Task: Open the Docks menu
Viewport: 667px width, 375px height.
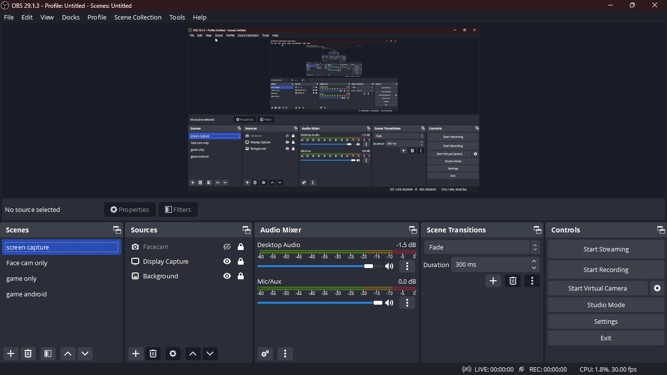Action: pos(70,17)
